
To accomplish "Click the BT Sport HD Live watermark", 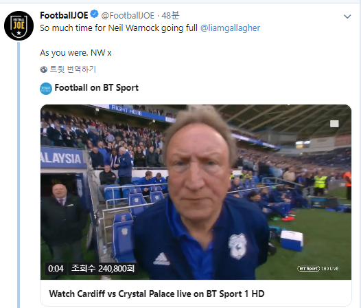I will pyautogui.click(x=318, y=269).
